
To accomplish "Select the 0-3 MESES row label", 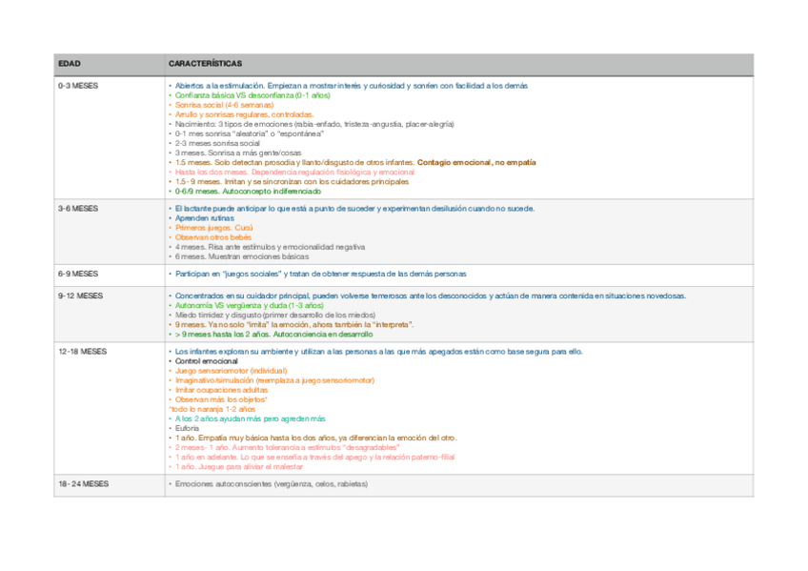I will point(78,86).
